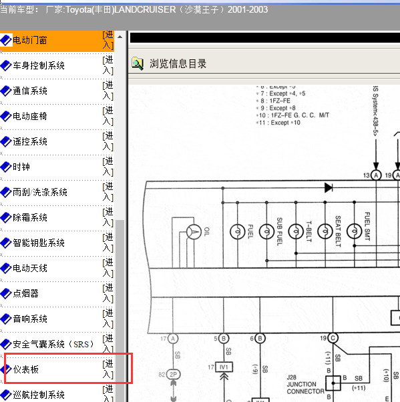
Task: Click [进入] link for 巡航控制系统
Action: tap(108, 393)
